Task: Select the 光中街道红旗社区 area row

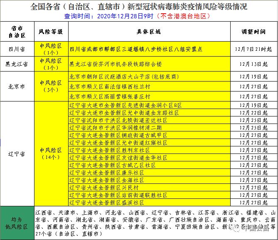Action: 149,143
